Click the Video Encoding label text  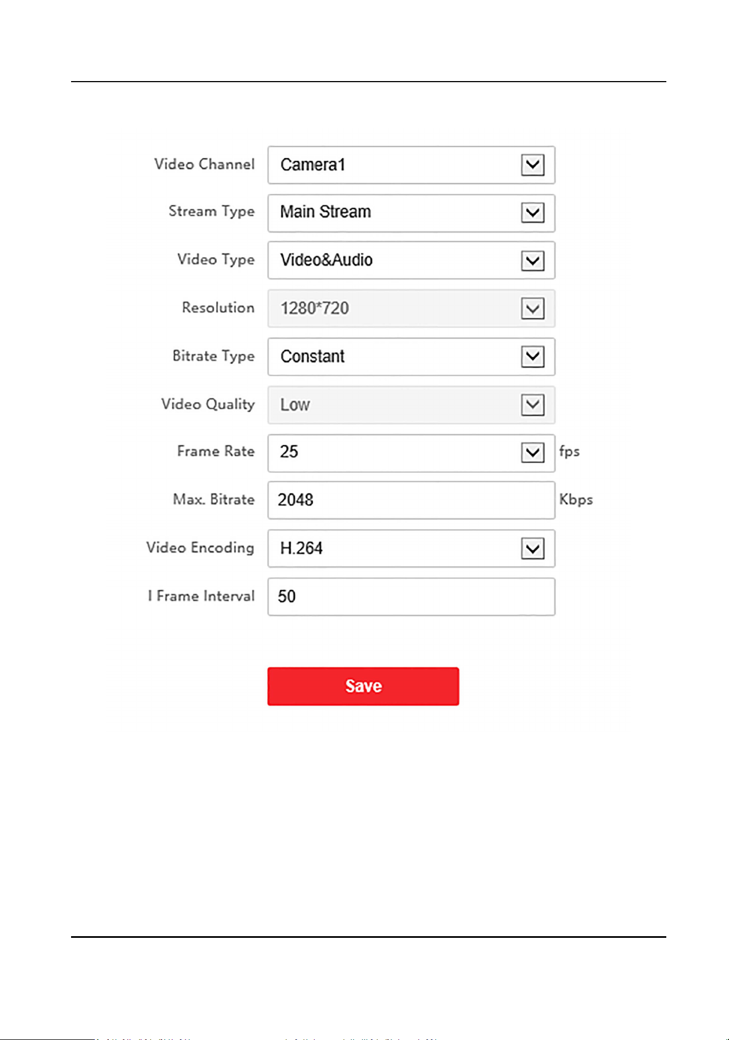pos(200,548)
